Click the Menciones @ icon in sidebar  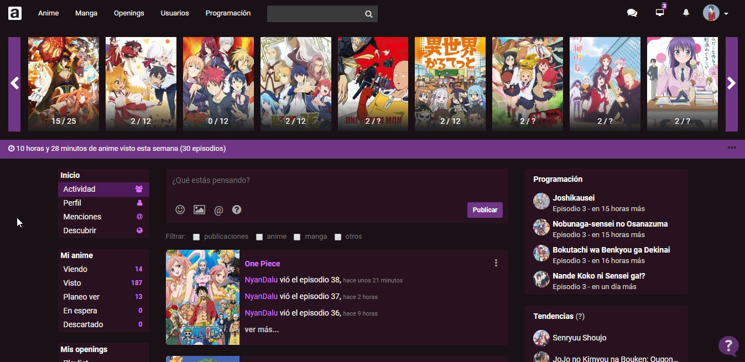click(x=139, y=217)
